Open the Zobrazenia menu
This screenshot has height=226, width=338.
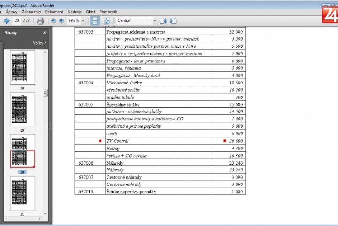[31, 12]
